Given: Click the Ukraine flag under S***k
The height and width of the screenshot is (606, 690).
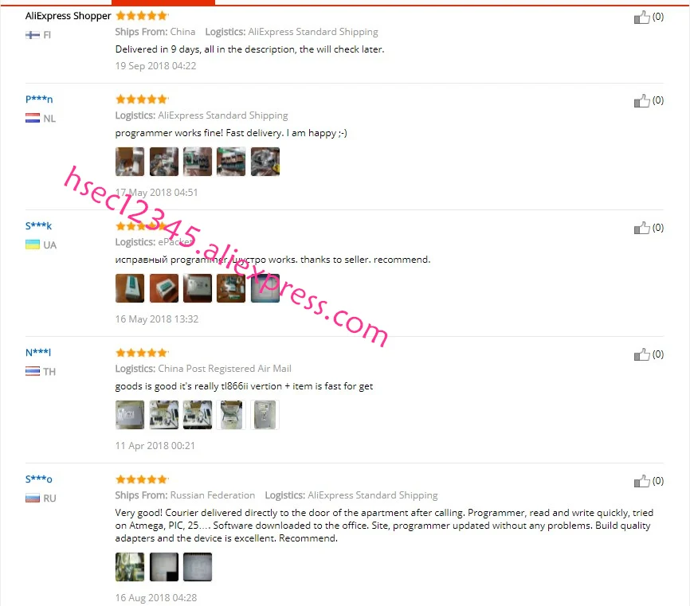Looking at the screenshot, I should pyautogui.click(x=33, y=245).
